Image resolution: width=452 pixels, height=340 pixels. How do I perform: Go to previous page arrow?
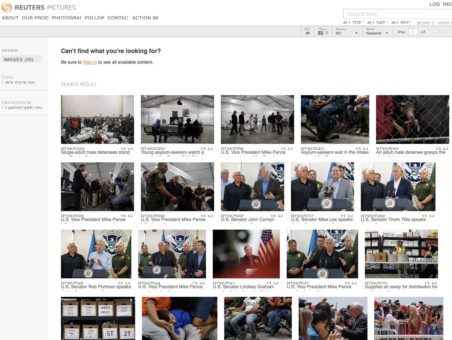[x=439, y=32]
